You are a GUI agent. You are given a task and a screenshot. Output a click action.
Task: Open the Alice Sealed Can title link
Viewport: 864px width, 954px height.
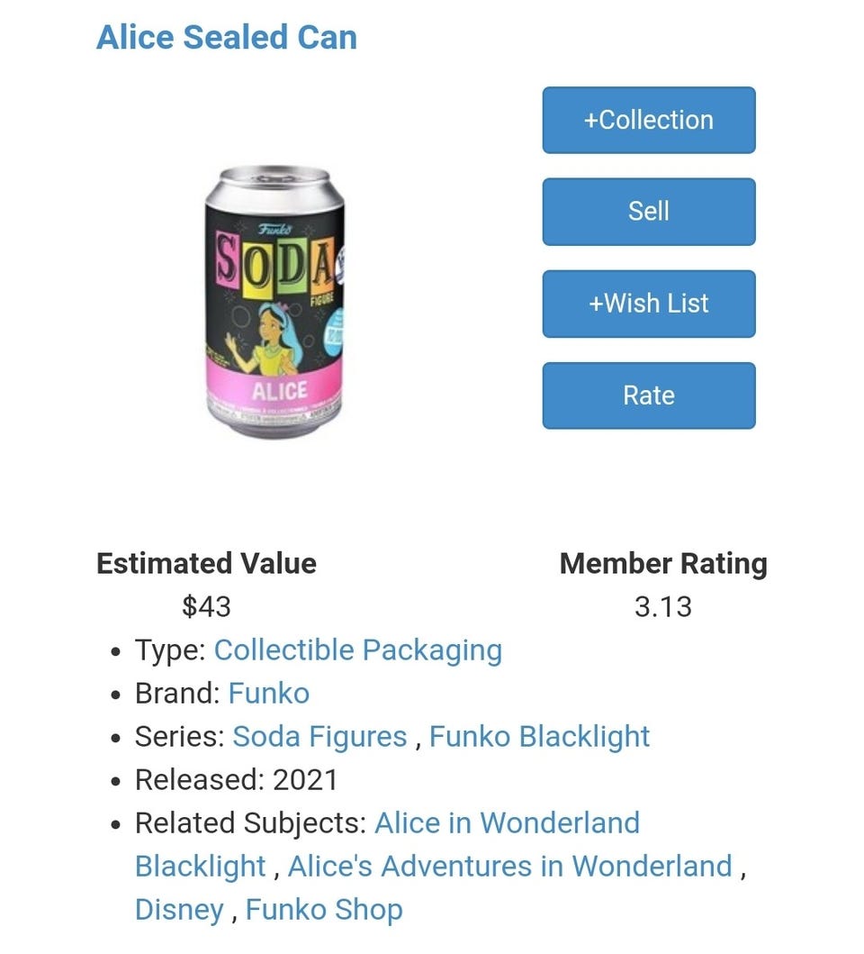coord(226,38)
